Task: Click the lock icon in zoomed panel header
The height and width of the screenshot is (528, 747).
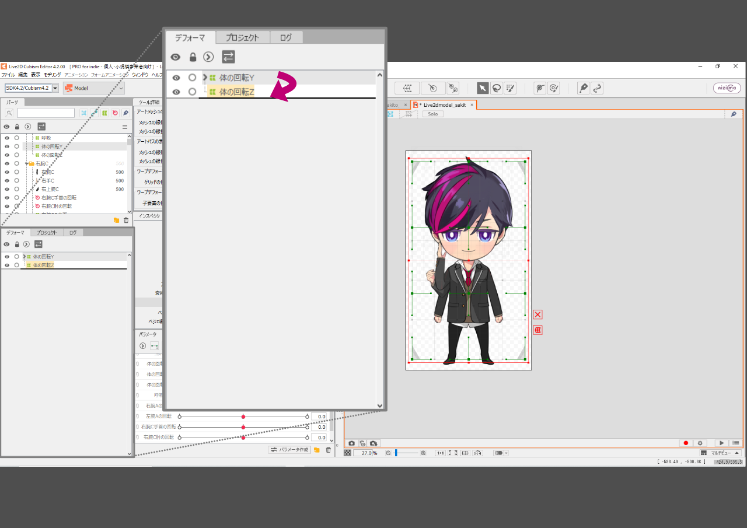Action: click(x=193, y=57)
